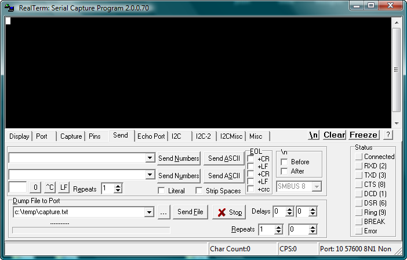Click the 0 button beside small input box
The height and width of the screenshot is (260, 407).
point(35,187)
